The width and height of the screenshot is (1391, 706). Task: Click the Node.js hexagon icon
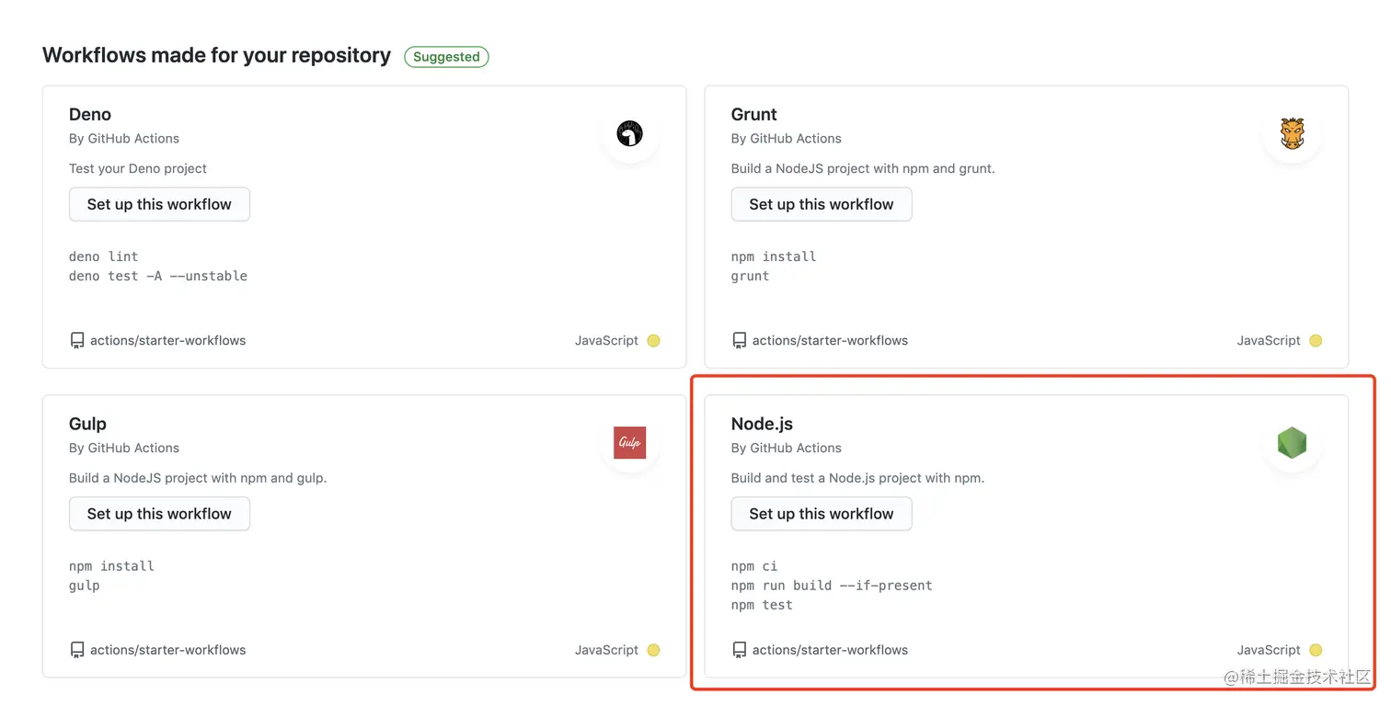(x=1292, y=442)
